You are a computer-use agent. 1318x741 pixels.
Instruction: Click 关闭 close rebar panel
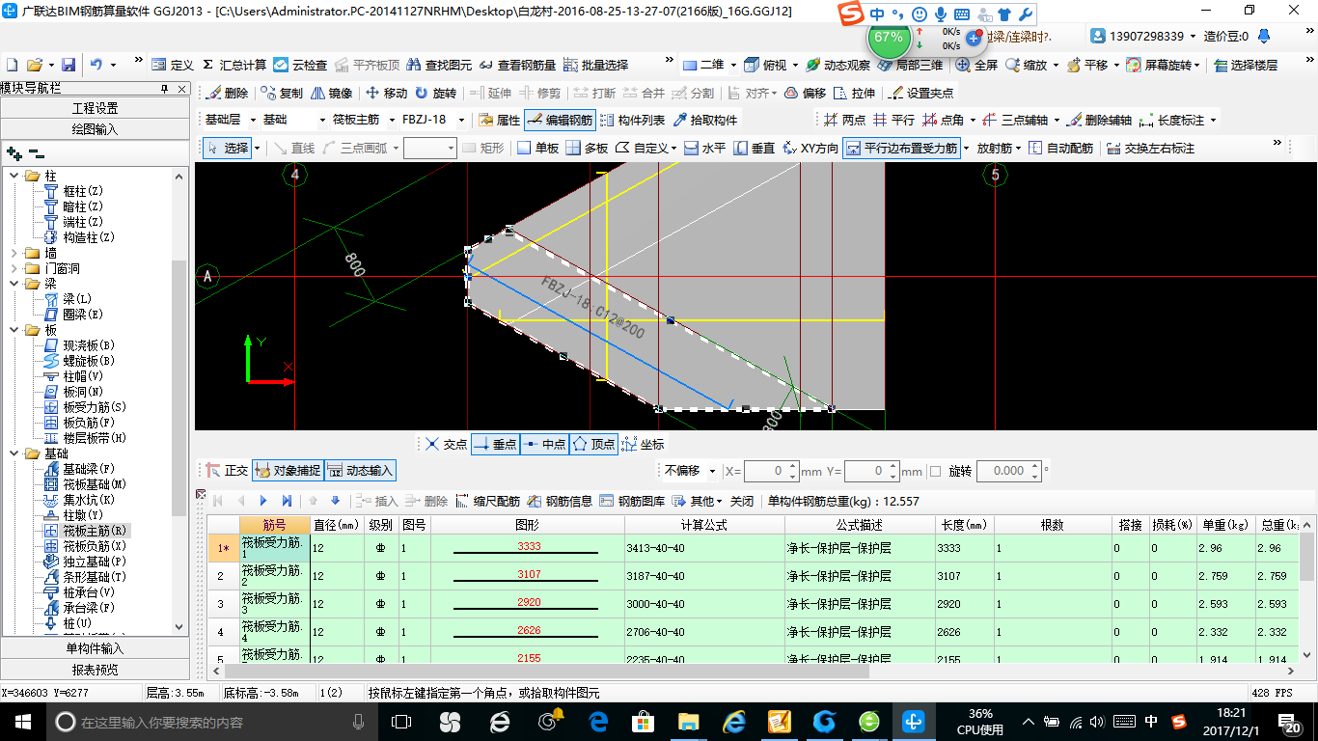click(x=741, y=501)
